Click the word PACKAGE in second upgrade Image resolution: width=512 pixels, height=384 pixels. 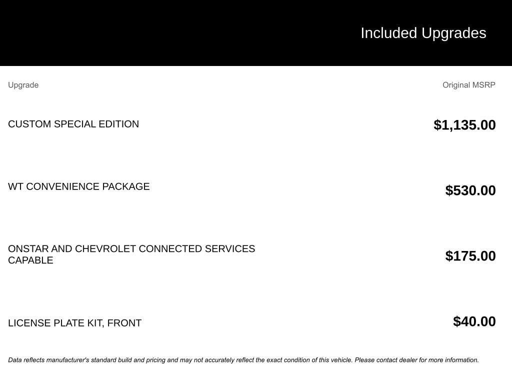[x=126, y=186]
